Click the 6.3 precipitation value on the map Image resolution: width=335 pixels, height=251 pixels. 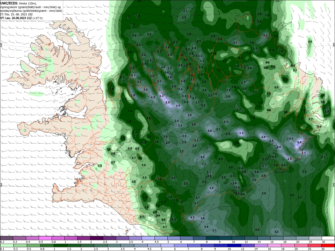pos(161,96)
